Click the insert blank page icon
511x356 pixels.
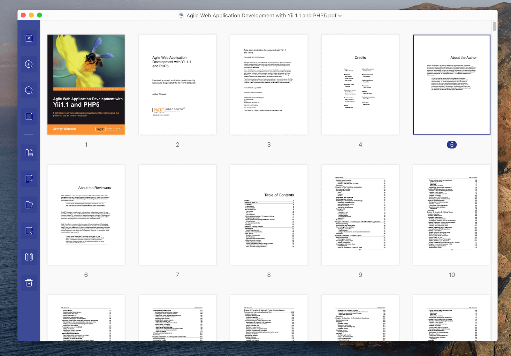pyautogui.click(x=29, y=179)
